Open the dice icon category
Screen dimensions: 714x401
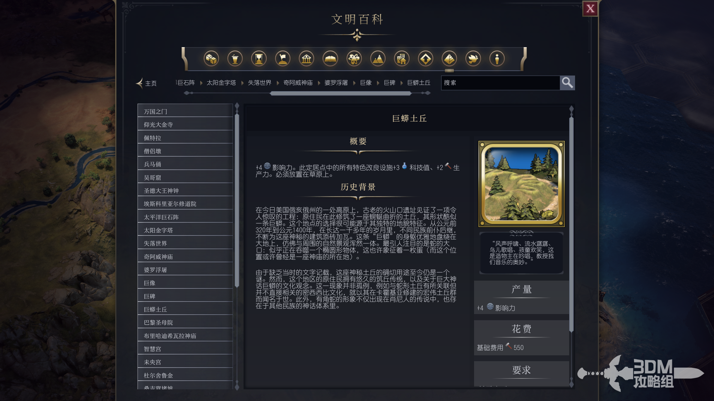[x=211, y=59]
